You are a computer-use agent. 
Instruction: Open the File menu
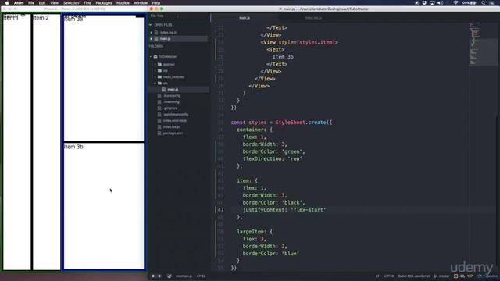coord(31,3)
